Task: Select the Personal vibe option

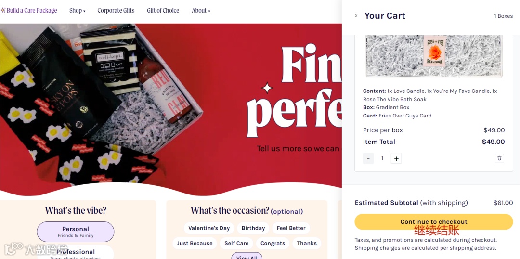Action: [x=76, y=232]
